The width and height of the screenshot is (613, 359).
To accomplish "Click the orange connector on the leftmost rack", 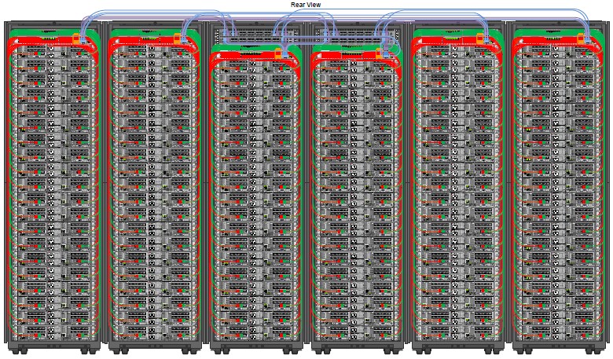I will [x=76, y=38].
